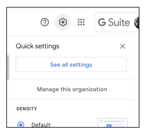Image resolution: width=144 pixels, height=134 pixels.
Task: Select the Default density radio button
Action: click(x=21, y=124)
